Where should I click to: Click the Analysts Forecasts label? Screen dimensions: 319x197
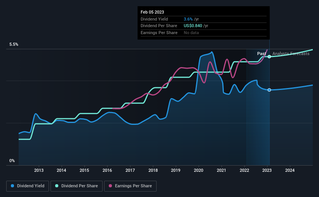[291, 54]
